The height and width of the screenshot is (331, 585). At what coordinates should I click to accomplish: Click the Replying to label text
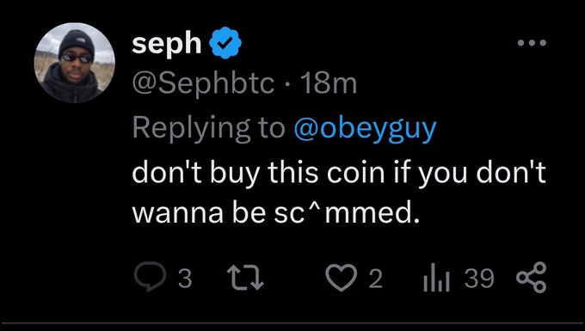pos(208,129)
